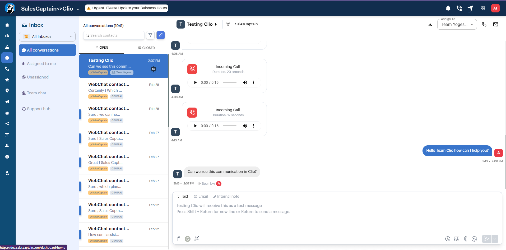Click the 0:19 audio seek slider
Screen dimensions: 506x250
tap(230, 82)
